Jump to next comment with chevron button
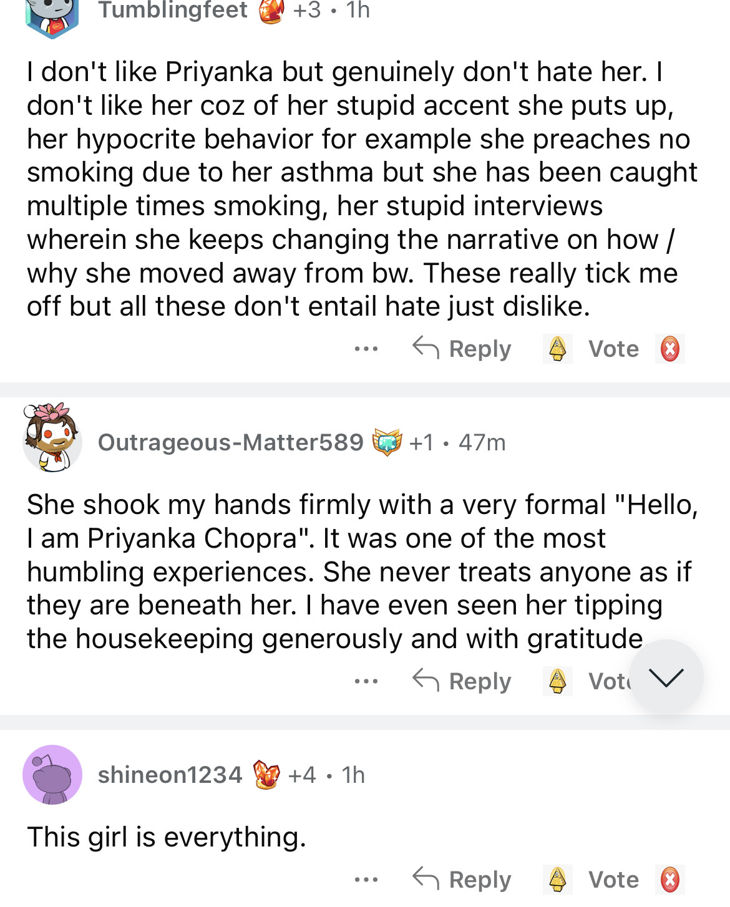 coord(666,677)
